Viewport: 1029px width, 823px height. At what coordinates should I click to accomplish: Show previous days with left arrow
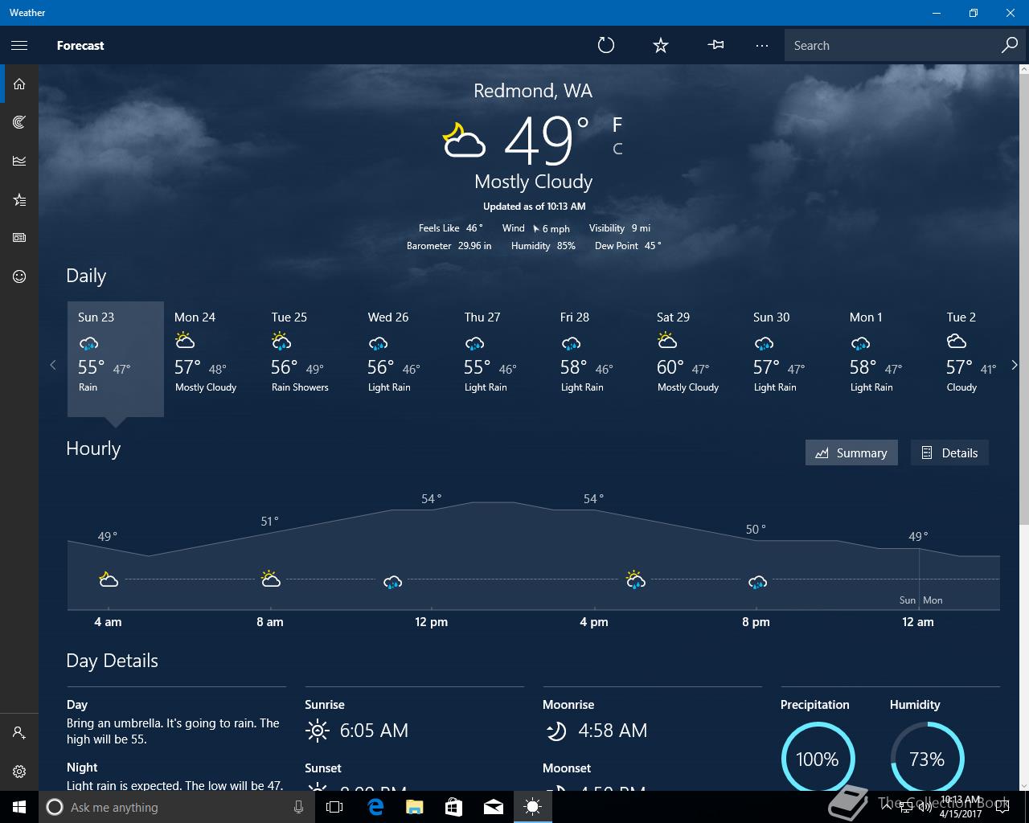click(53, 365)
